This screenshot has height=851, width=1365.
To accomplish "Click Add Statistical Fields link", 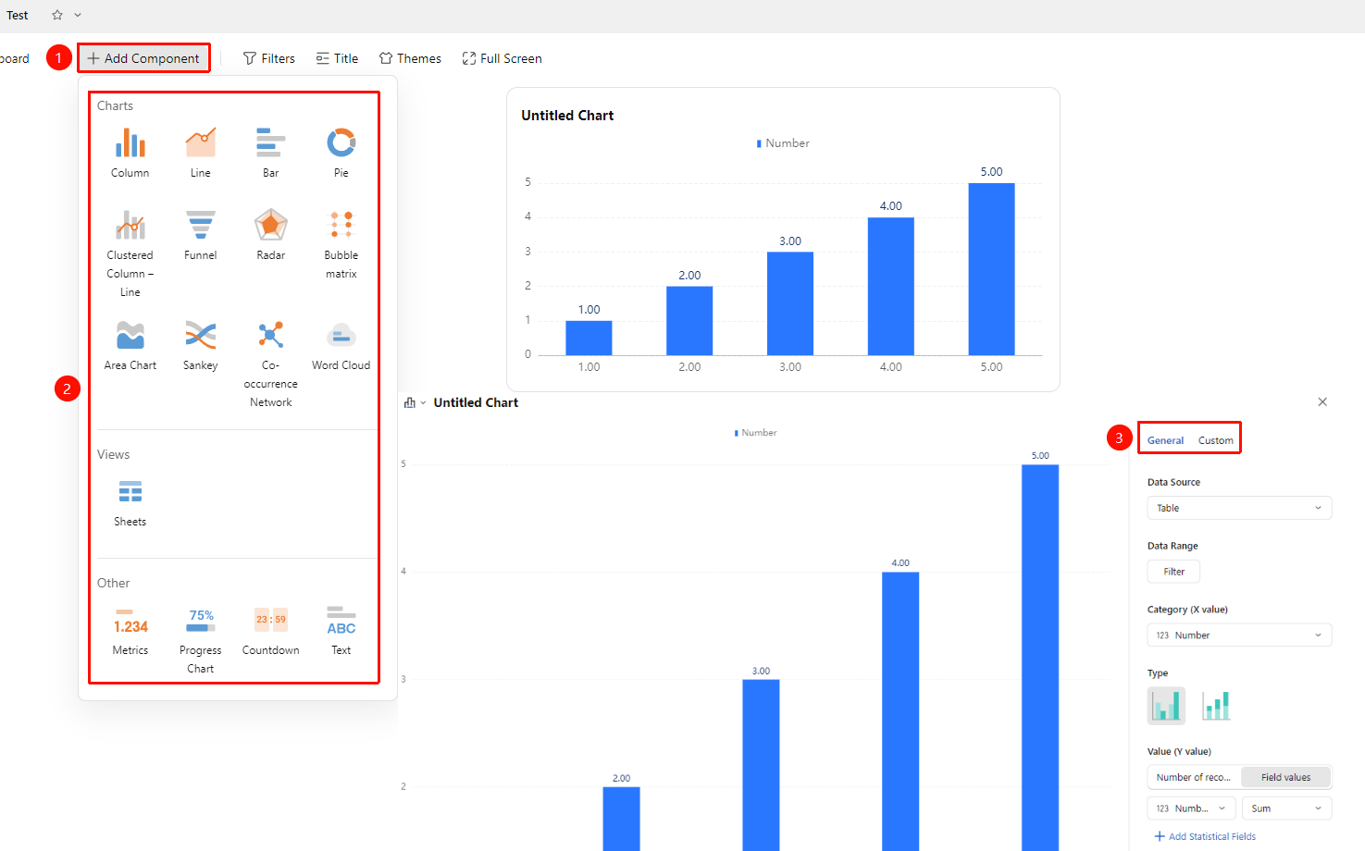I will tap(1205, 836).
